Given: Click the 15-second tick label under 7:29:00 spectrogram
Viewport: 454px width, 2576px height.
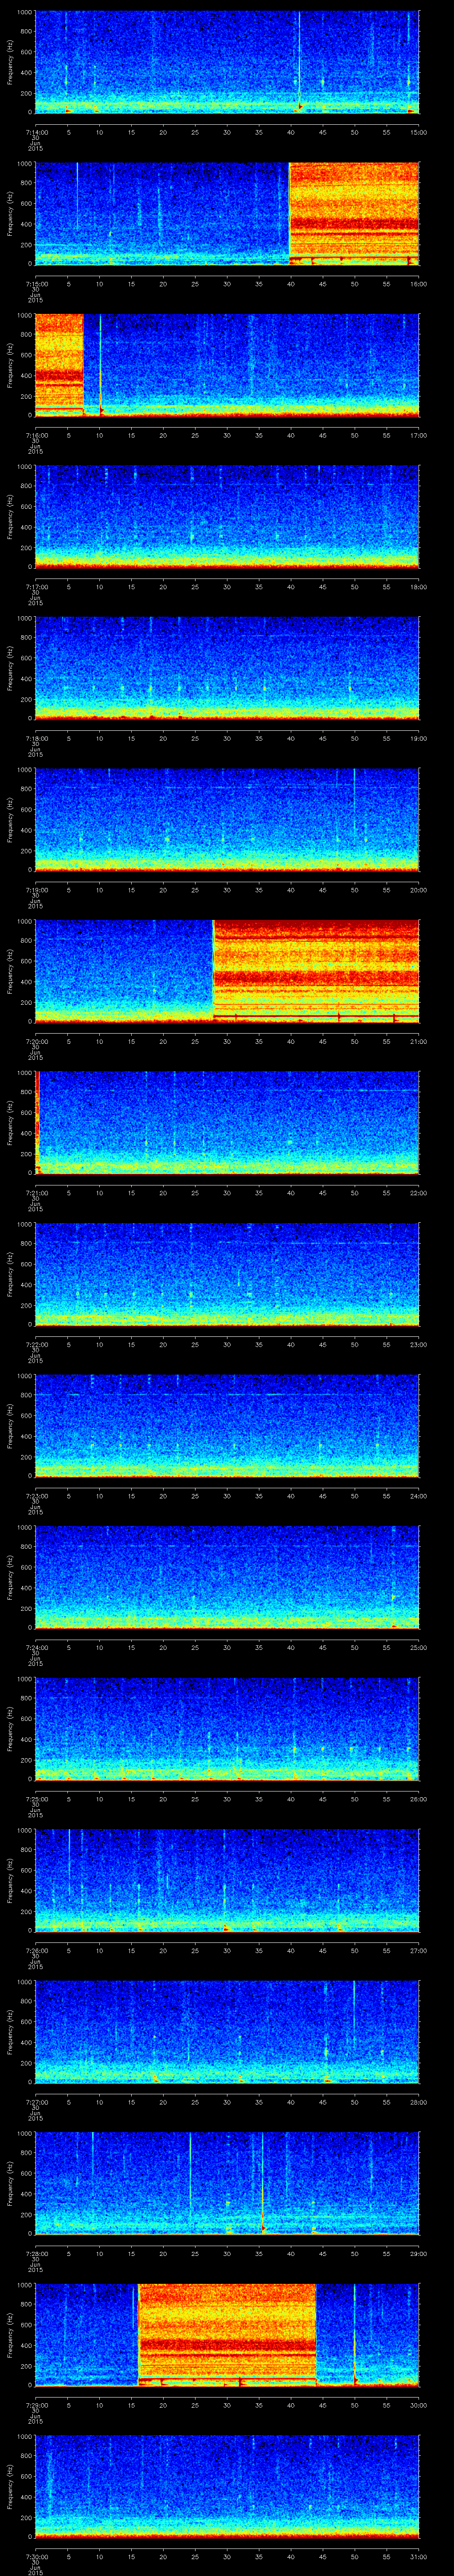Looking at the screenshot, I should [131, 2404].
